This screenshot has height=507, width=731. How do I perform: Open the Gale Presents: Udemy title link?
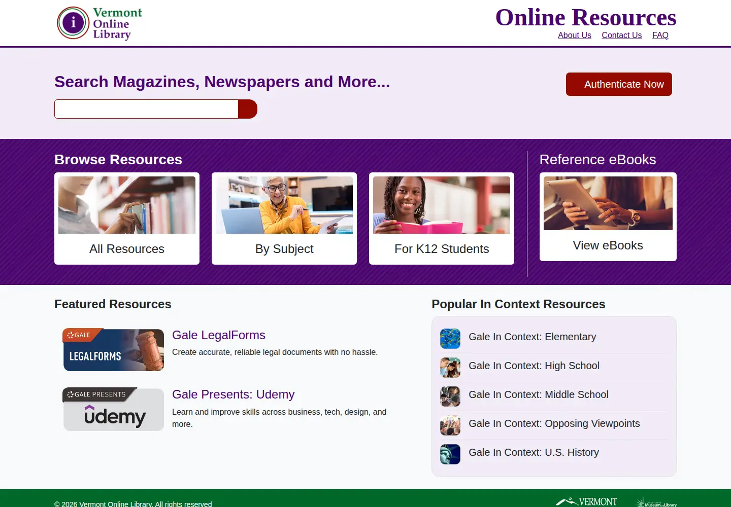coord(234,394)
